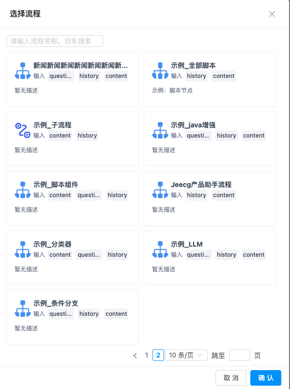Click the flow icon of 示例_java增强
Image resolution: width=290 pixels, height=389 pixels.
point(160,130)
